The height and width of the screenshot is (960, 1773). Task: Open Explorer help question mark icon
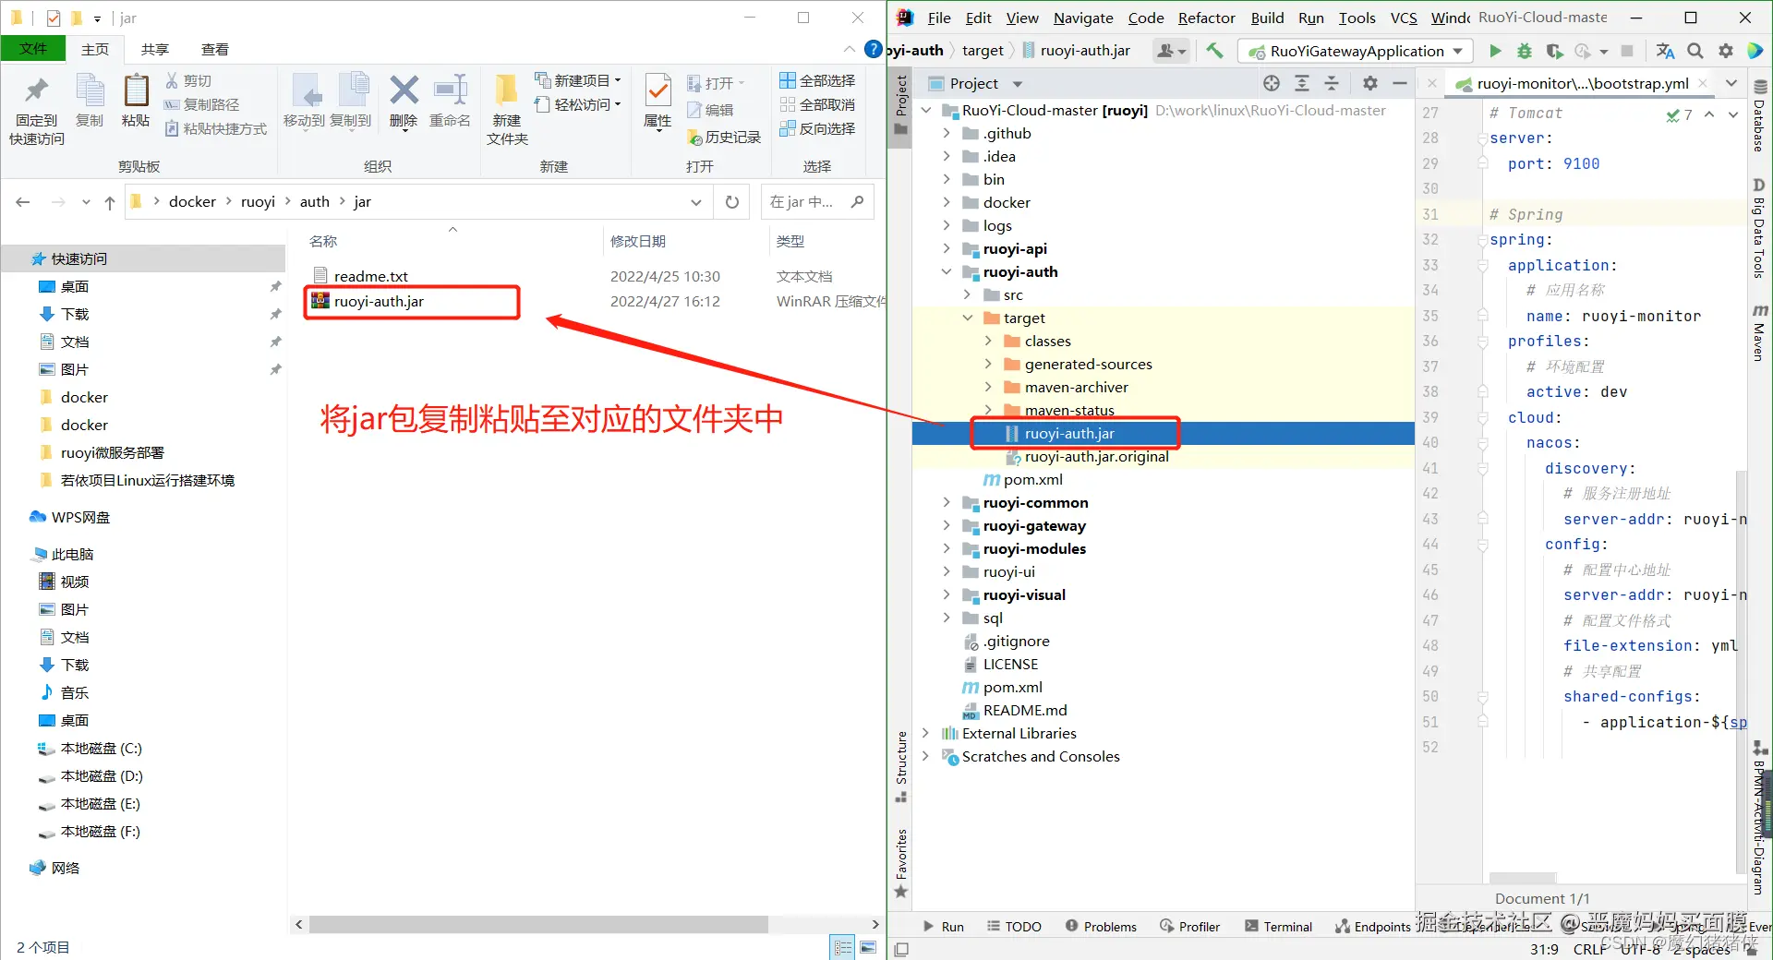[873, 49]
